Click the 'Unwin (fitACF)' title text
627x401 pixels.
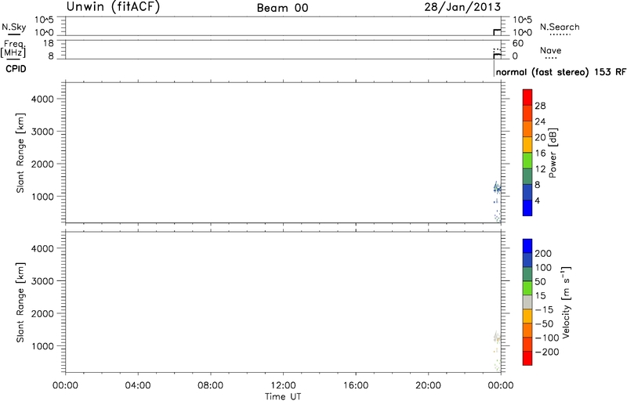coord(113,7)
